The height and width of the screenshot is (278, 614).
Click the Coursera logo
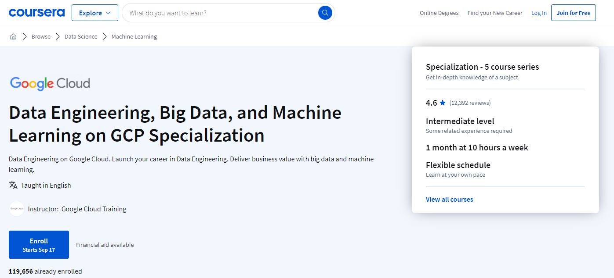pyautogui.click(x=36, y=12)
